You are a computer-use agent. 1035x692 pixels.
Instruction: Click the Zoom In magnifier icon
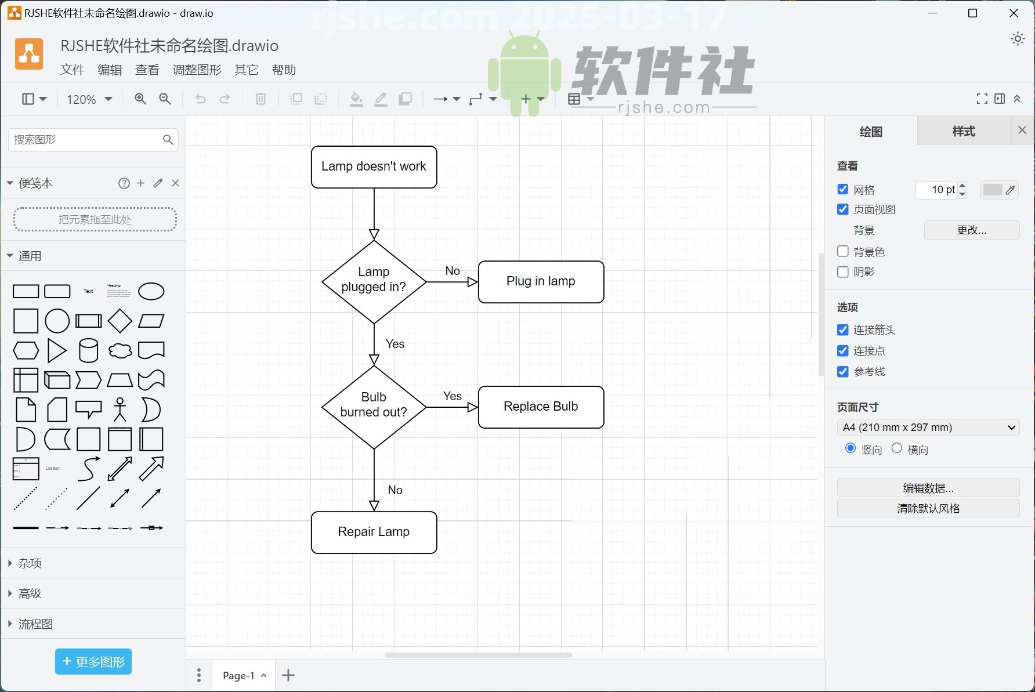[x=140, y=99]
